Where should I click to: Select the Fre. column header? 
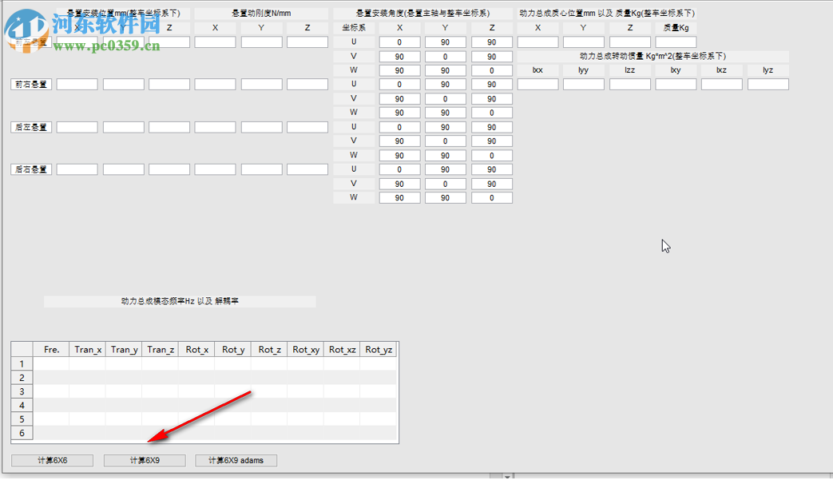point(52,349)
